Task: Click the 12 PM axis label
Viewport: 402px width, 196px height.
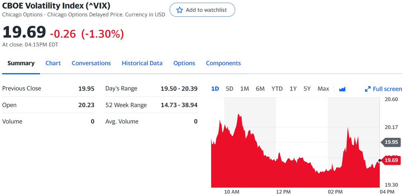Action: pyautogui.click(x=283, y=192)
